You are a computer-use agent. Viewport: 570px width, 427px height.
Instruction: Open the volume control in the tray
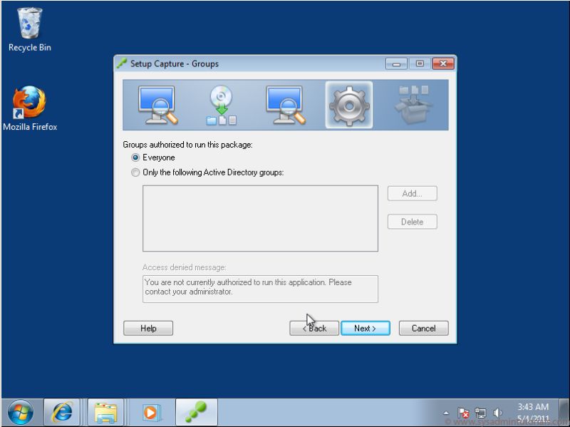tap(497, 411)
